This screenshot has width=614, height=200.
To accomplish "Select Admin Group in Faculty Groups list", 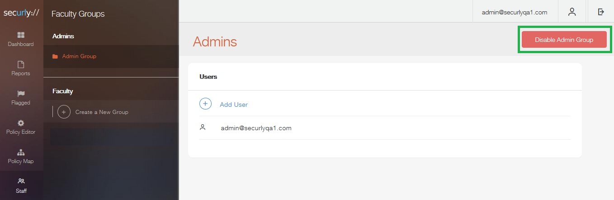I will pos(79,56).
